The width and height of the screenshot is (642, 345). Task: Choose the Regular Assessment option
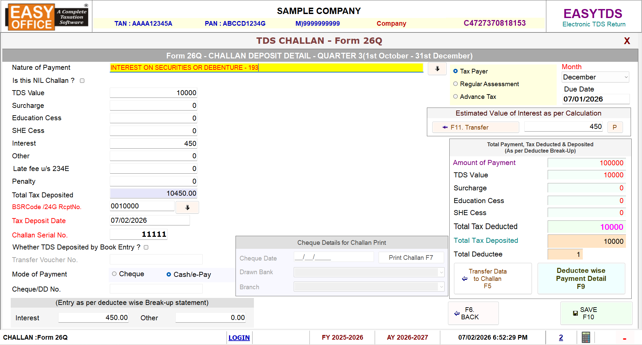click(x=455, y=84)
